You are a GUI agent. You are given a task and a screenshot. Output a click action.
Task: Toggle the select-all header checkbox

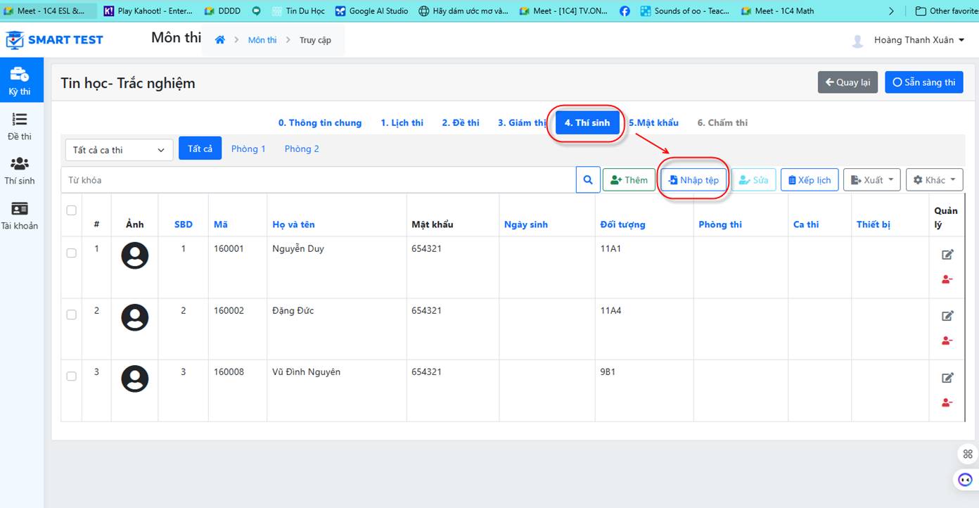point(71,210)
